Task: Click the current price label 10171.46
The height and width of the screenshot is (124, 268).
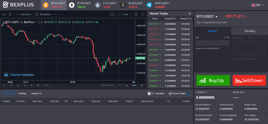Action: click(140, 58)
